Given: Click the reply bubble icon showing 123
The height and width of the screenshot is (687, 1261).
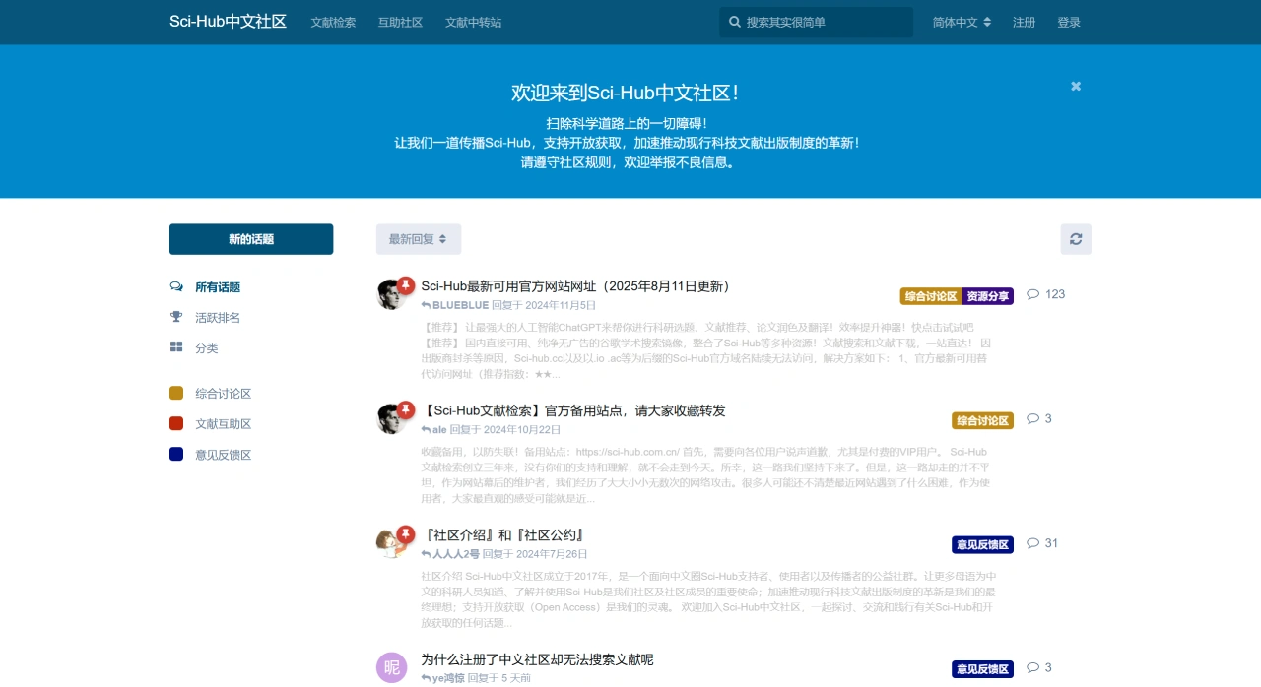Looking at the screenshot, I should pyautogui.click(x=1033, y=294).
